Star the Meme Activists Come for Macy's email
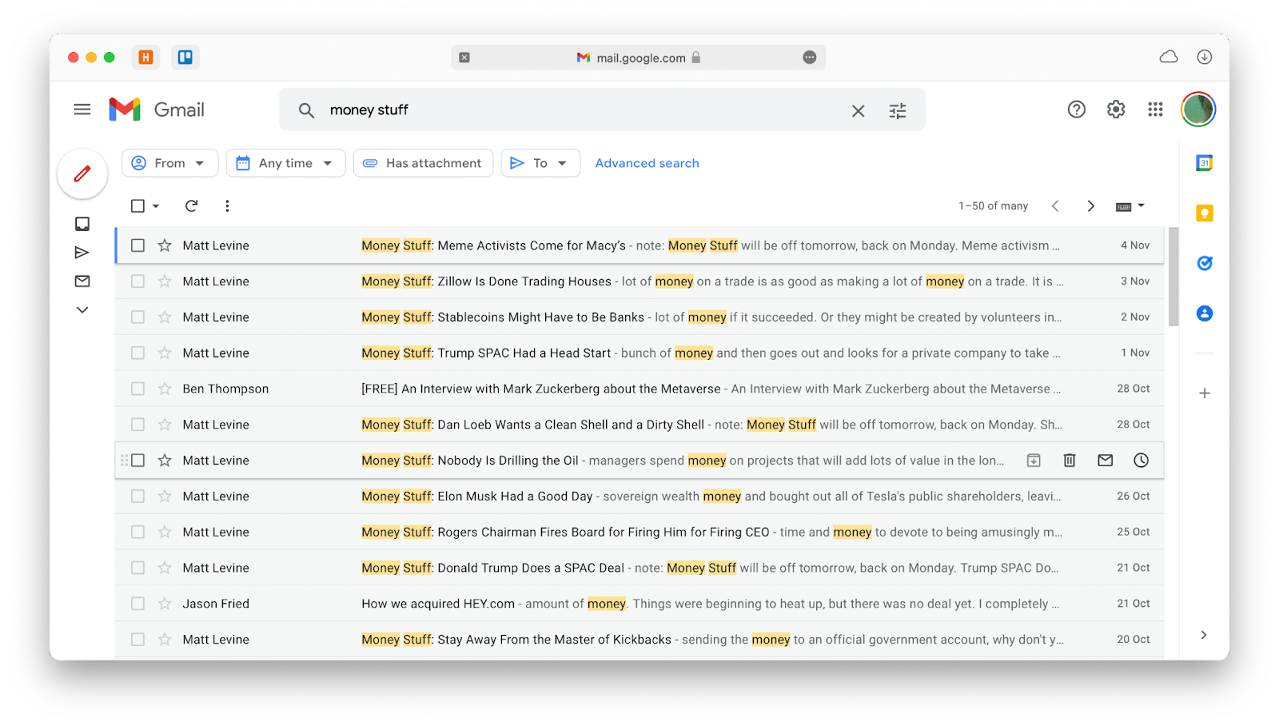The width and height of the screenshot is (1279, 726). 165,245
